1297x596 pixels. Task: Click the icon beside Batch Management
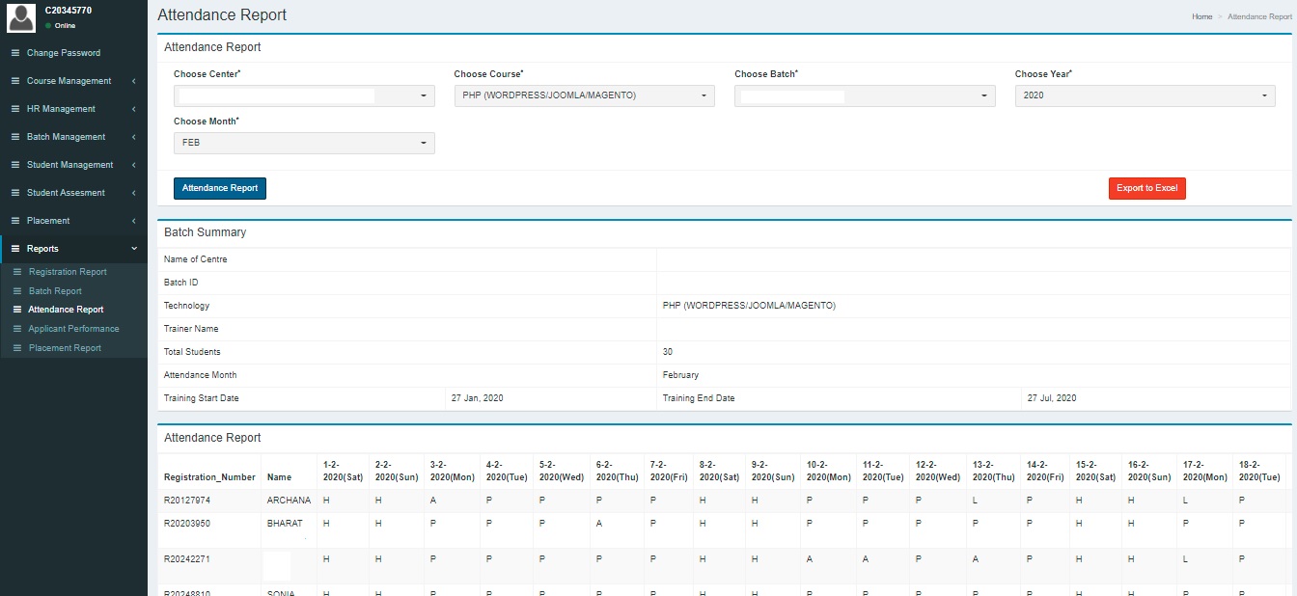(14, 137)
